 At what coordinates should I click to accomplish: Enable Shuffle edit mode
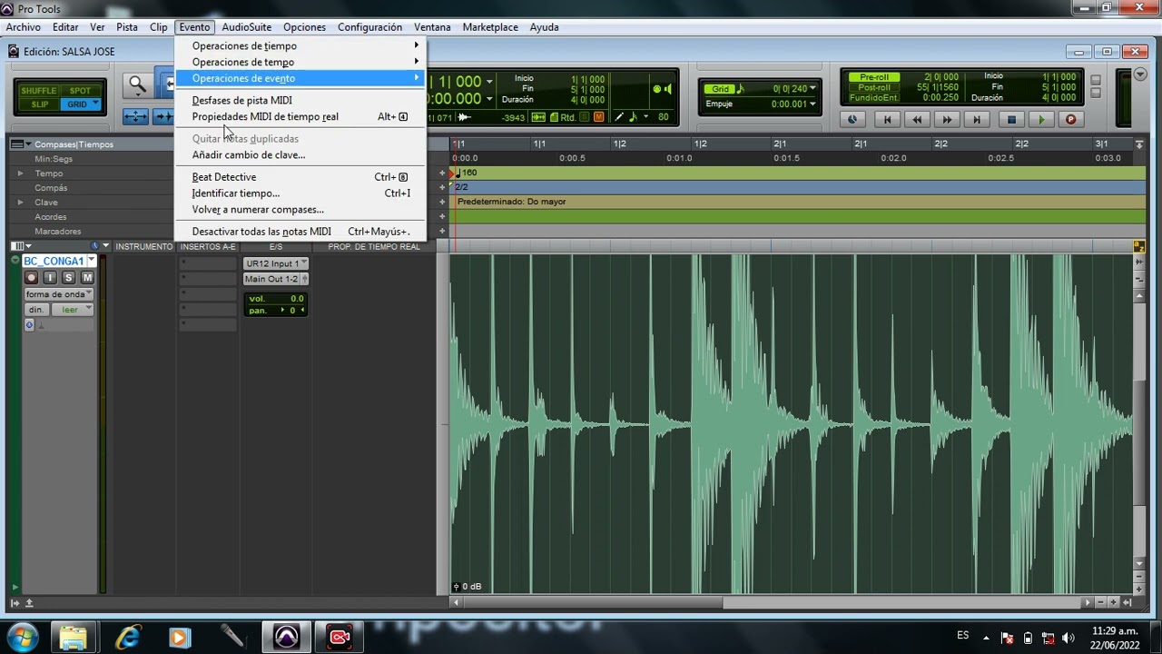tap(39, 91)
